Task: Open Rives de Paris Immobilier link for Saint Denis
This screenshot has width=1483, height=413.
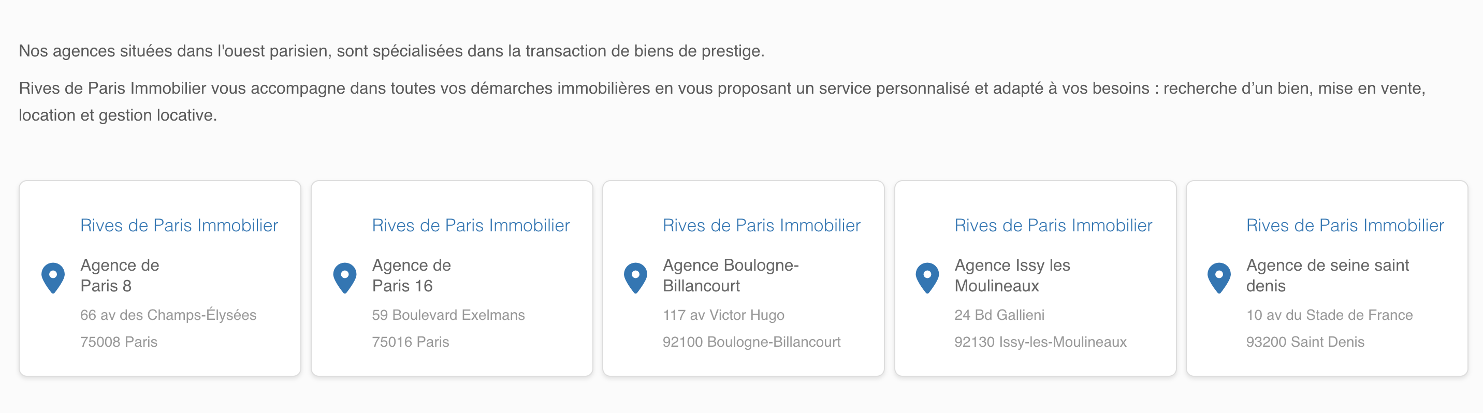Action: tap(1345, 226)
